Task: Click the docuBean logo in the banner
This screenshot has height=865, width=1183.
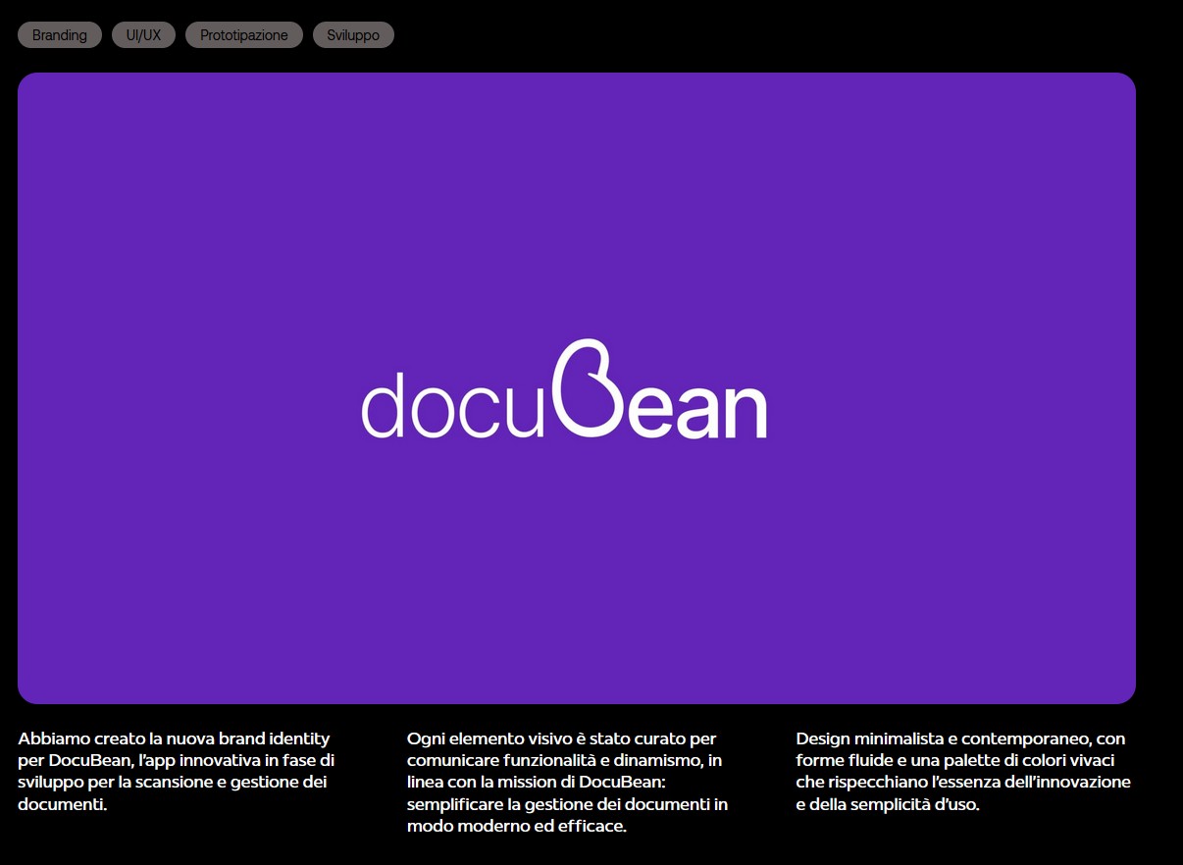Action: tap(564, 390)
